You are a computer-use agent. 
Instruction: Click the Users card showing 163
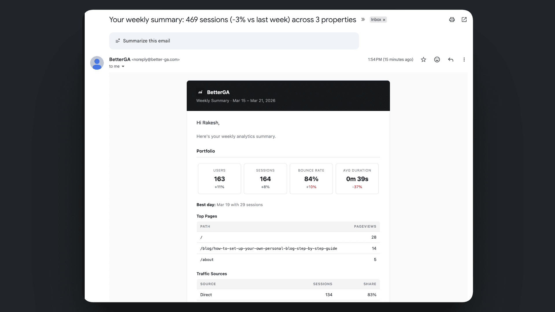(219, 179)
